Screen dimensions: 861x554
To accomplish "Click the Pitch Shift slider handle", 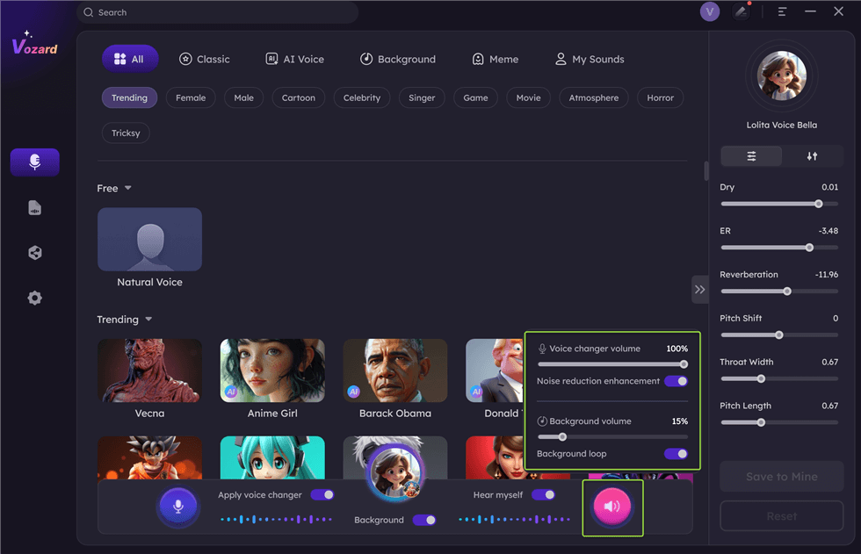I will (x=778, y=335).
